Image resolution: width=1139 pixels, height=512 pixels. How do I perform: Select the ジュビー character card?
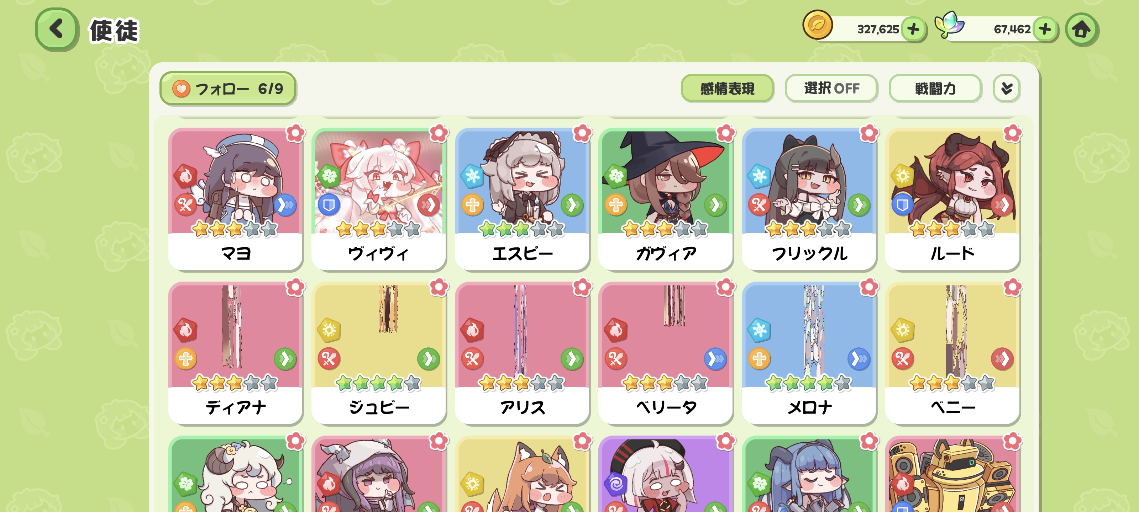click(379, 353)
